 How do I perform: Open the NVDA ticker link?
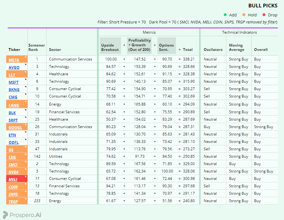click(x=14, y=172)
